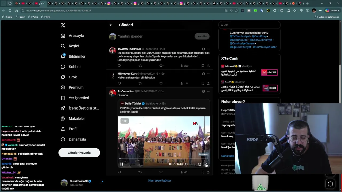Viewport: 342px width, 192px height.
Task: Reload the page in browser toolbar
Action: click(10, 10)
